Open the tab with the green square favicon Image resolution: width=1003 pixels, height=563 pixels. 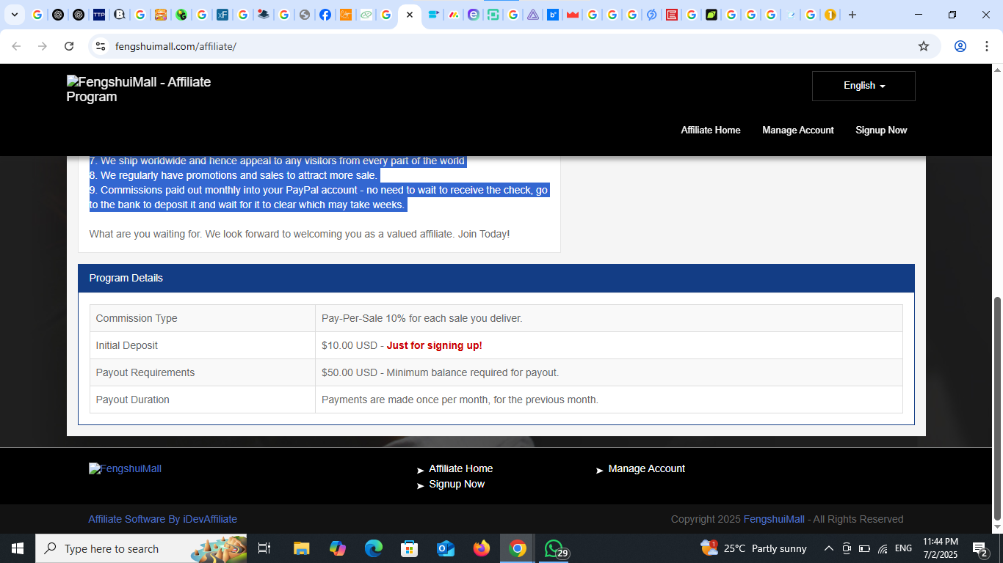point(493,15)
